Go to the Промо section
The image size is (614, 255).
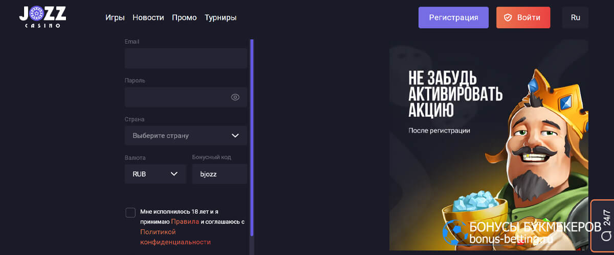[x=184, y=17]
